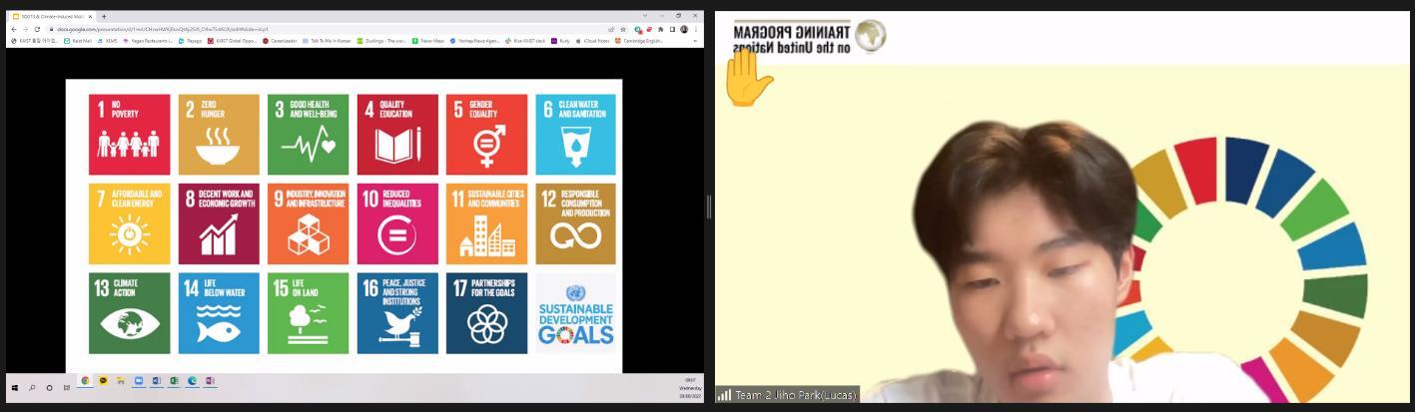Click the docs.google.com address bar
This screenshot has height=412, width=1415.
tap(330, 29)
